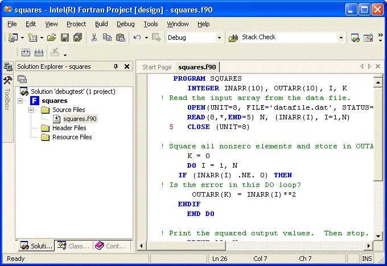Expand the Stack Check find dropdown

tap(341, 38)
